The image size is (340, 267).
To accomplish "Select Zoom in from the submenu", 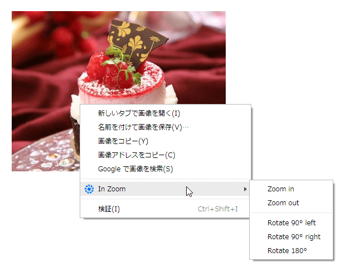I will [x=281, y=189].
